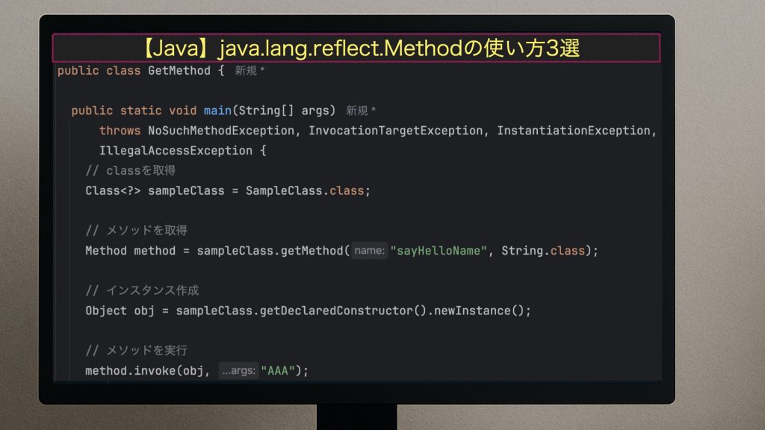The image size is (765, 430).
Task: Click InvocationTargetException in throws clause
Action: click(x=396, y=131)
